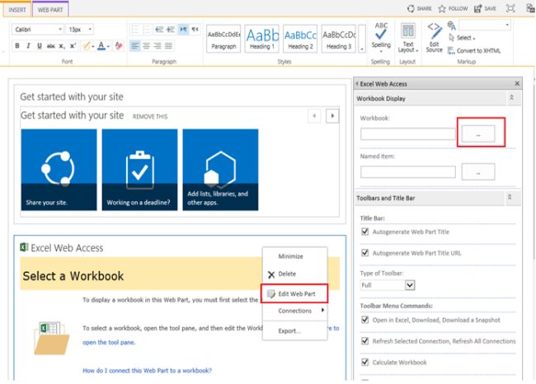Expand the Styles gallery more arrow
This screenshot has height=384, width=536.
point(362,39)
